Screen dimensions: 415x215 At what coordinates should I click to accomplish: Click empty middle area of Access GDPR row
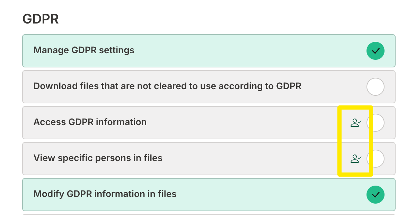point(242,123)
